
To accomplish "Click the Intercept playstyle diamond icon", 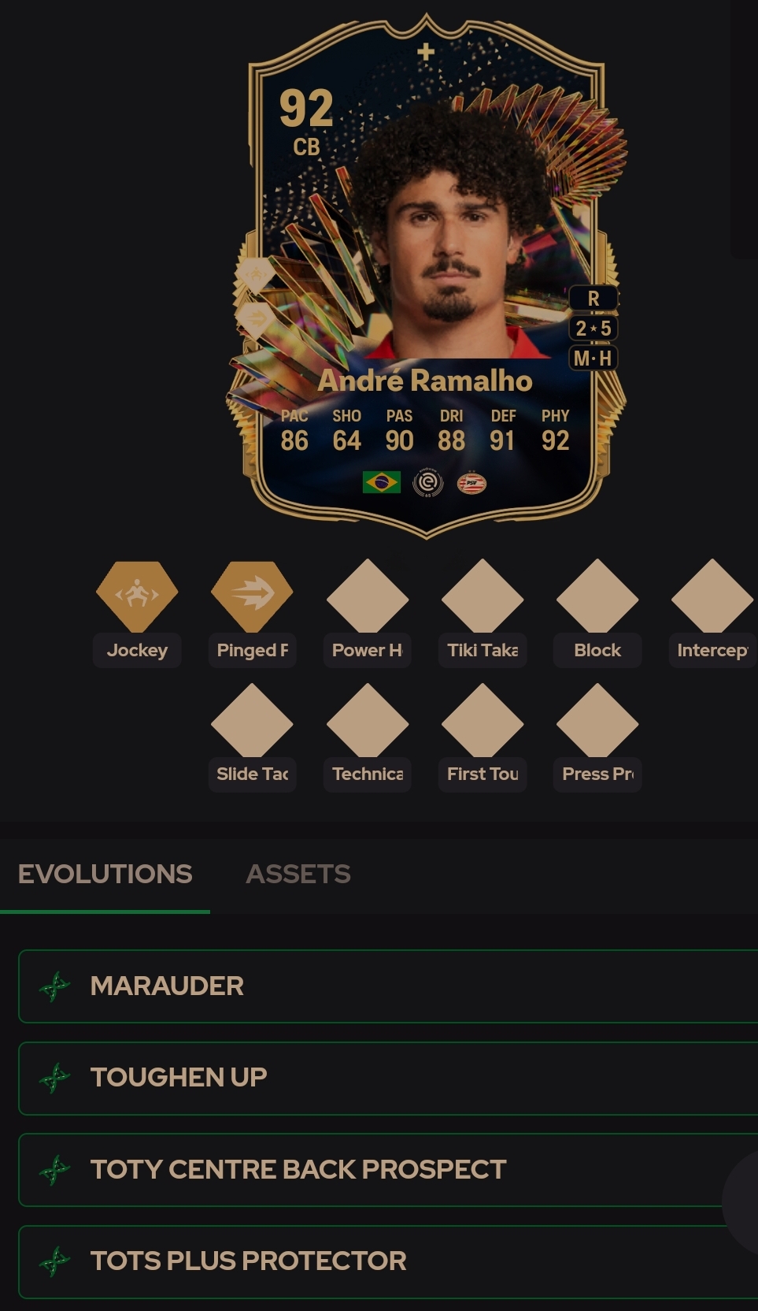I will pos(712,596).
